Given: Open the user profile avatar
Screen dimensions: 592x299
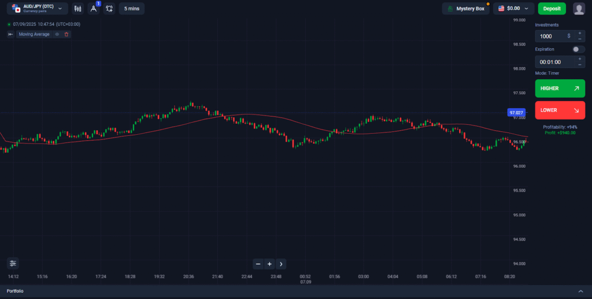Looking at the screenshot, I should coord(579,9).
